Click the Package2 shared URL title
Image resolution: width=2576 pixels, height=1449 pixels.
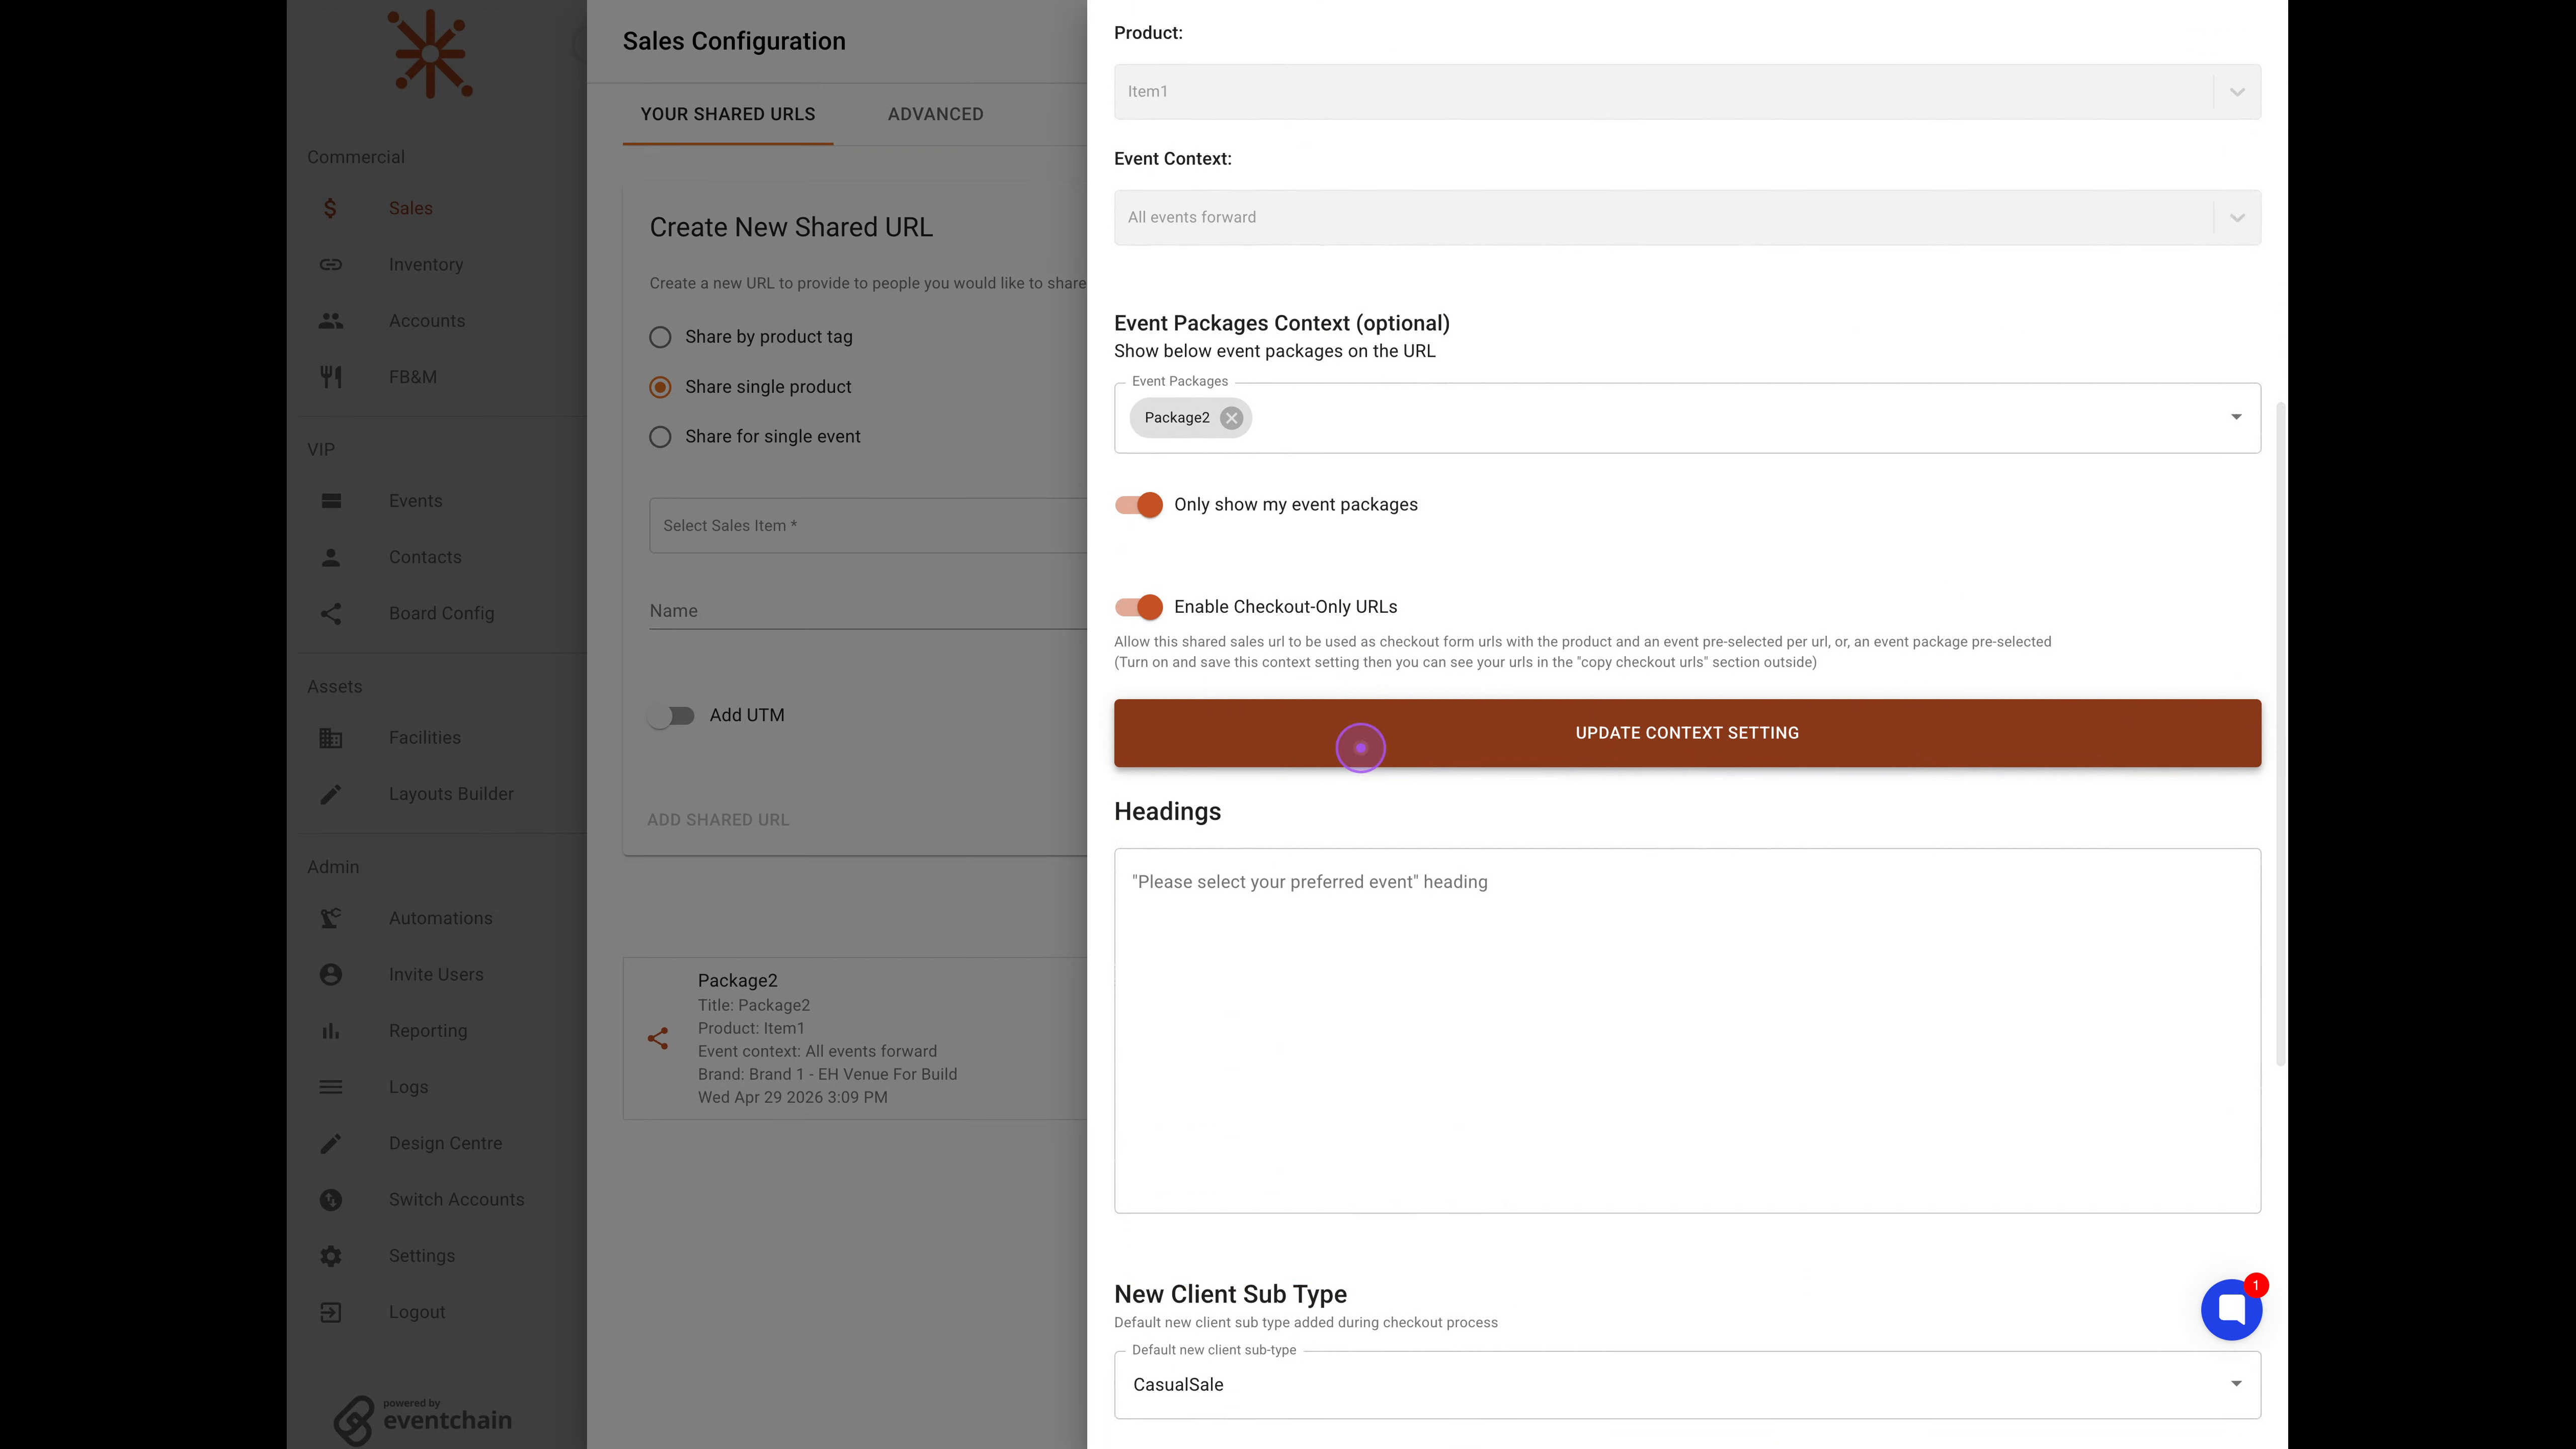(x=737, y=981)
